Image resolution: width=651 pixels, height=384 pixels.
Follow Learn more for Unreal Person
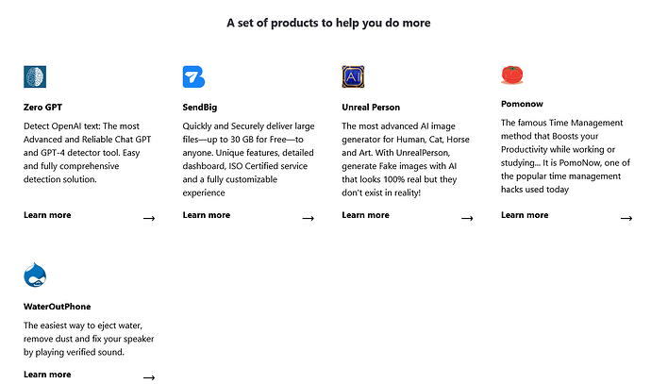coord(365,215)
